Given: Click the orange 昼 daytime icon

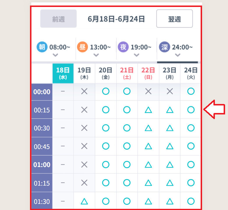Looking at the screenshot, I should click(x=82, y=47).
